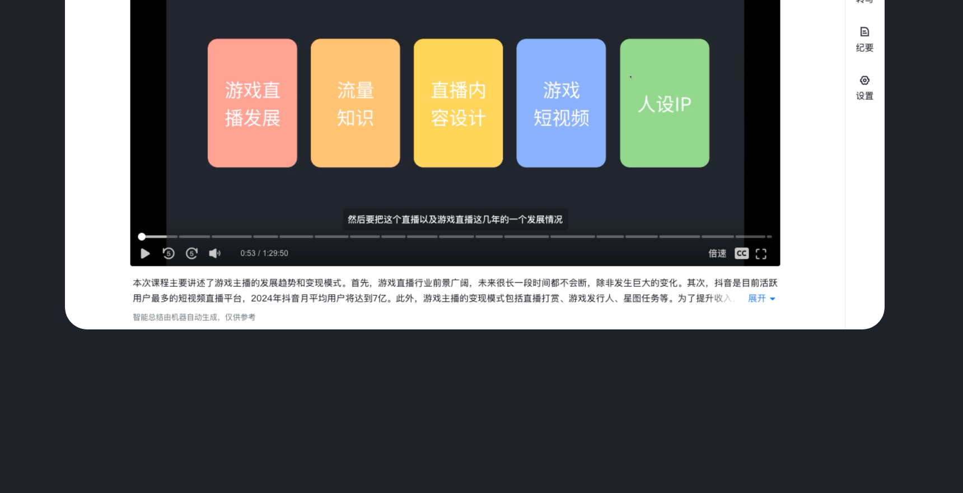
Task: Select the yellow 直播内容设计 card
Action: (458, 103)
